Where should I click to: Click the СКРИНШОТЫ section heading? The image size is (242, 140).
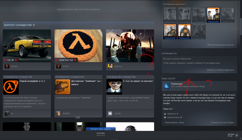pyautogui.click(x=169, y=54)
